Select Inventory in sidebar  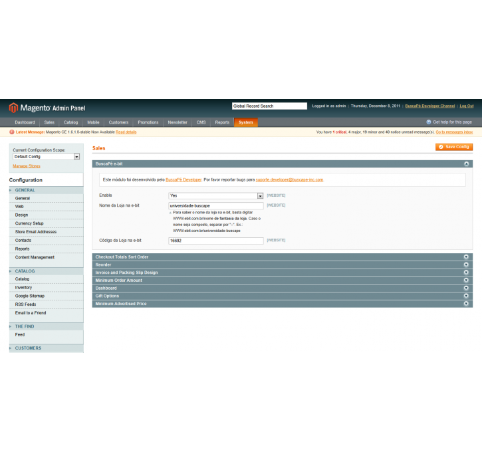pyautogui.click(x=23, y=288)
